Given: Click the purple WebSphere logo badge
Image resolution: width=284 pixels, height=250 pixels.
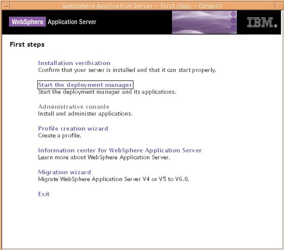Looking at the screenshot, I should [x=27, y=22].
